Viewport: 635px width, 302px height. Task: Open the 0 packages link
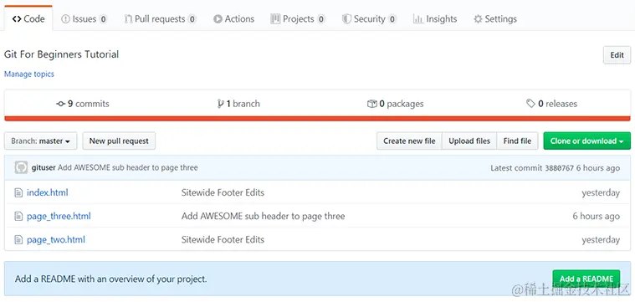click(395, 104)
